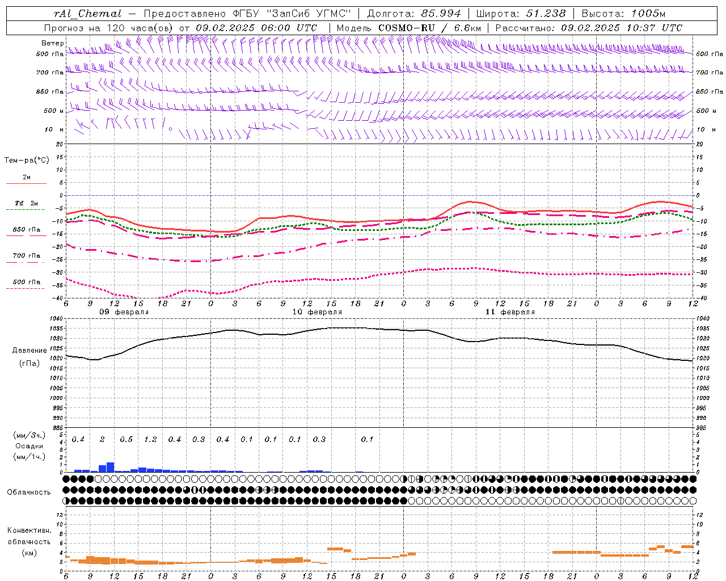
Task: Click the '10 февраля' date label
Action: 317,312
